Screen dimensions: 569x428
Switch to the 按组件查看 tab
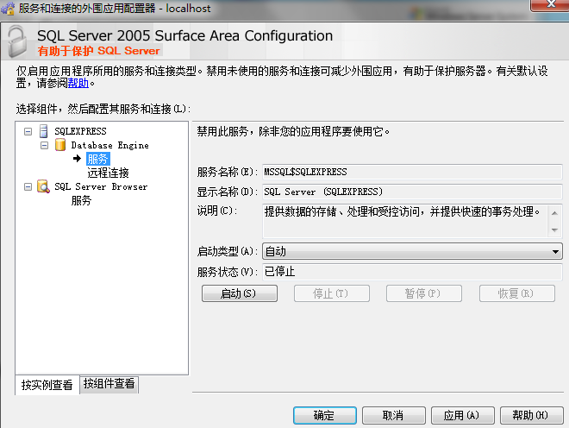tap(109, 384)
